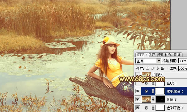Image resolution: width=187 pixels, height=112 pixels.
Task: Click the blend mode dropdown arrow button
Action: coord(159,61)
